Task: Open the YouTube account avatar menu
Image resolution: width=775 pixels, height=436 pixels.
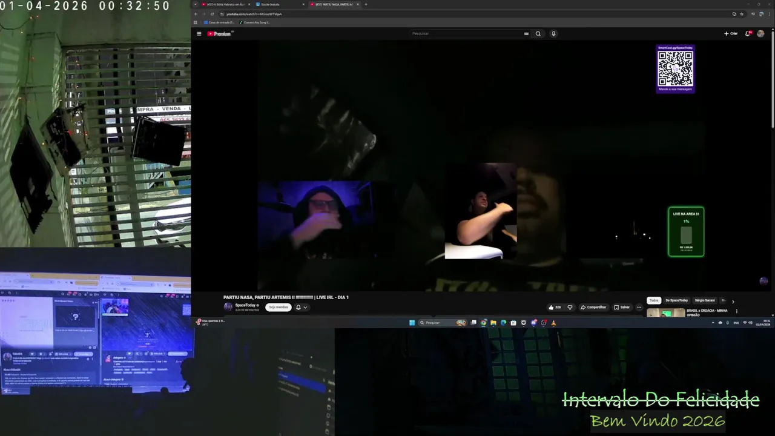Action: [760, 34]
